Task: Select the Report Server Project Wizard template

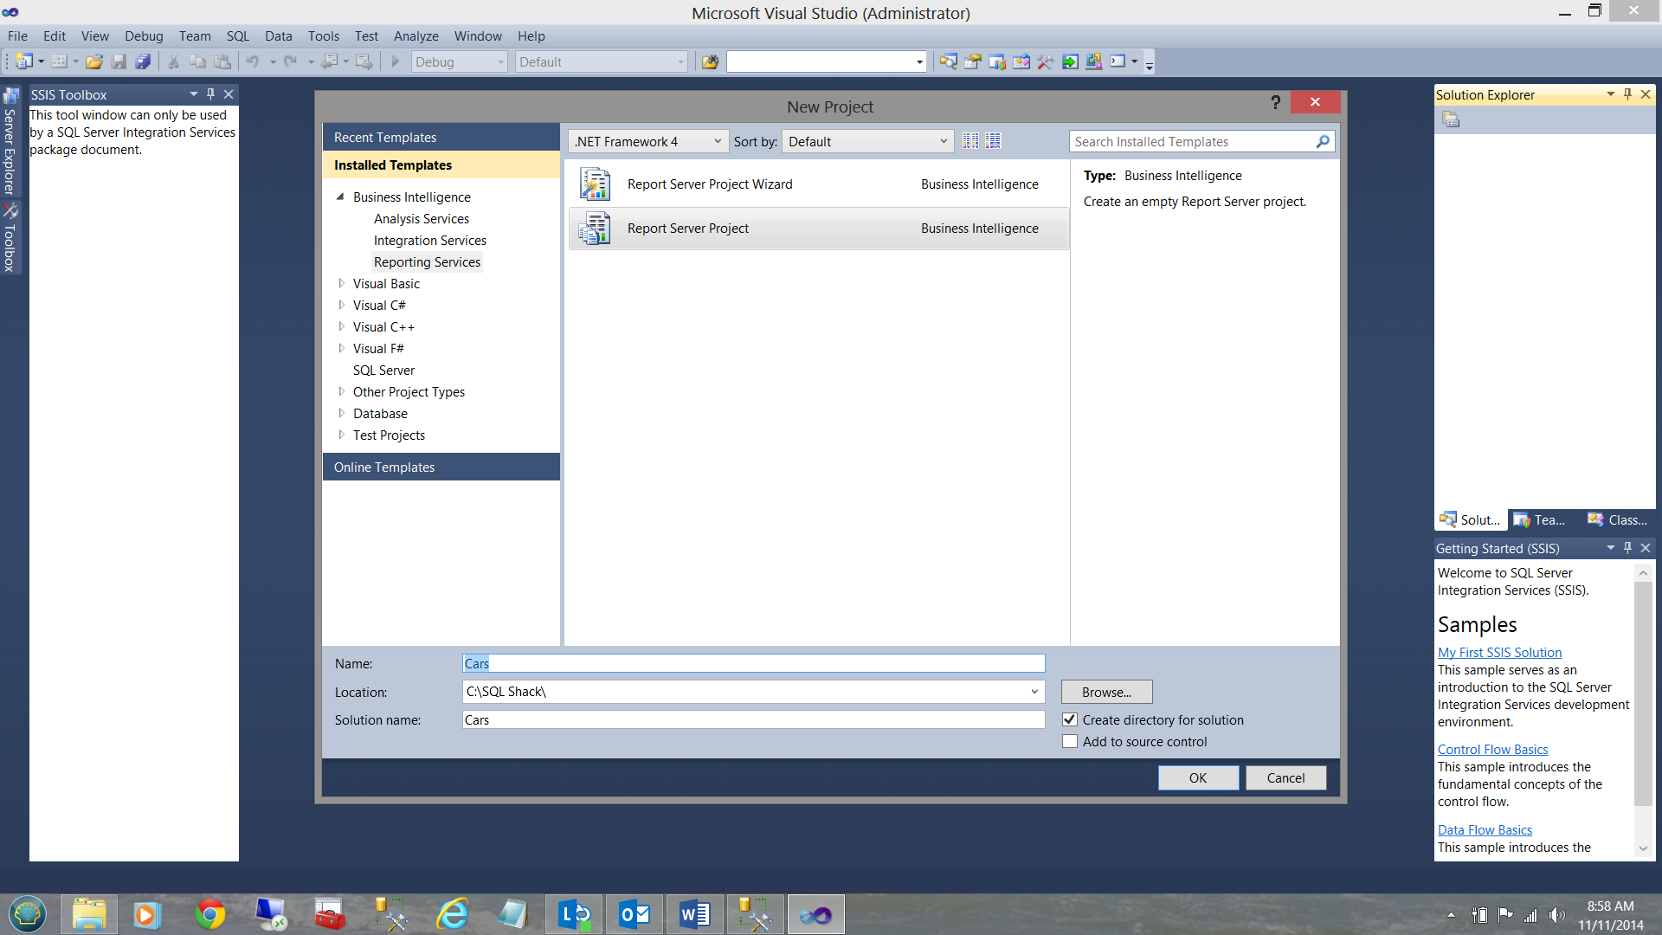Action: click(710, 184)
